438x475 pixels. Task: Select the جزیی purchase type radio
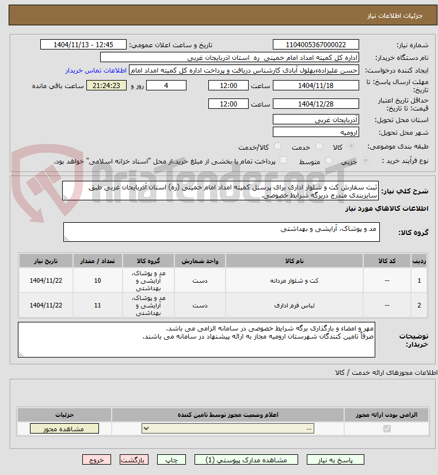[365, 160]
